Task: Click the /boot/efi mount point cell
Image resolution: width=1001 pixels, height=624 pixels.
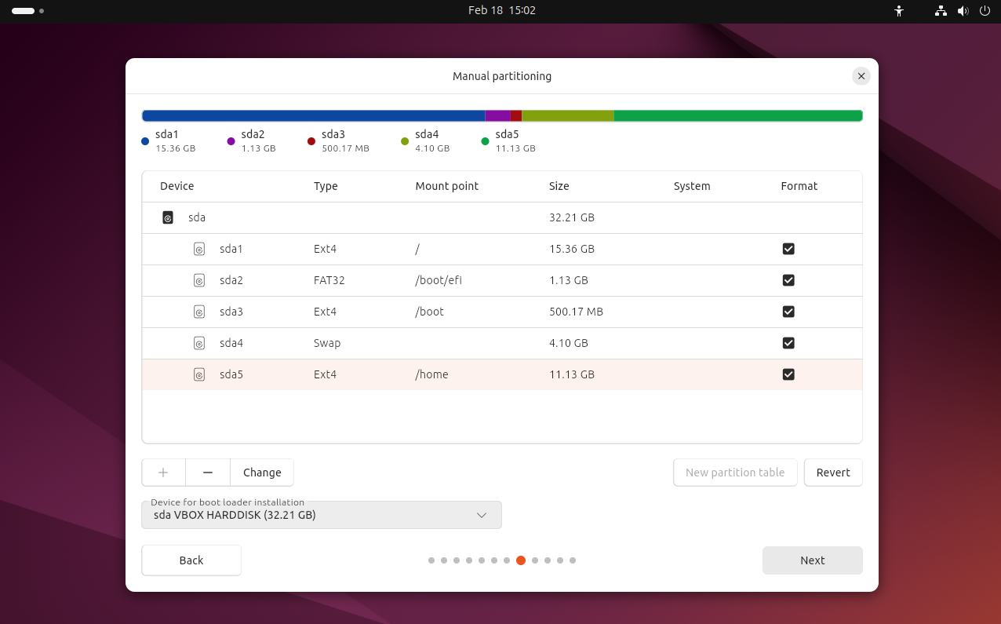Action: (439, 280)
